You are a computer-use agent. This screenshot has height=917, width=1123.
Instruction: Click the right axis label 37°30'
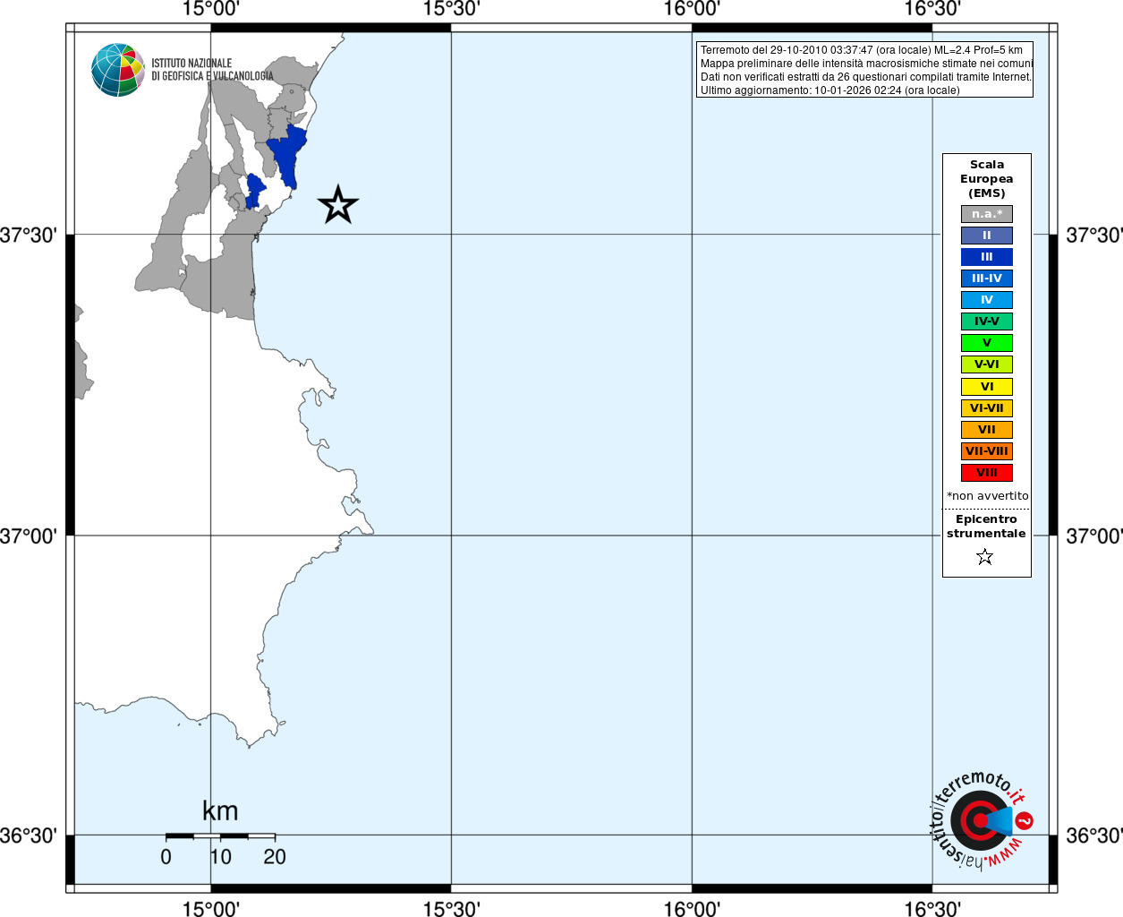pos(1093,236)
